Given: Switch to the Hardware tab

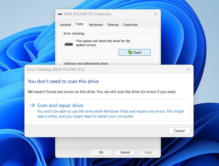Looking at the screenshot, I should point(96,24).
